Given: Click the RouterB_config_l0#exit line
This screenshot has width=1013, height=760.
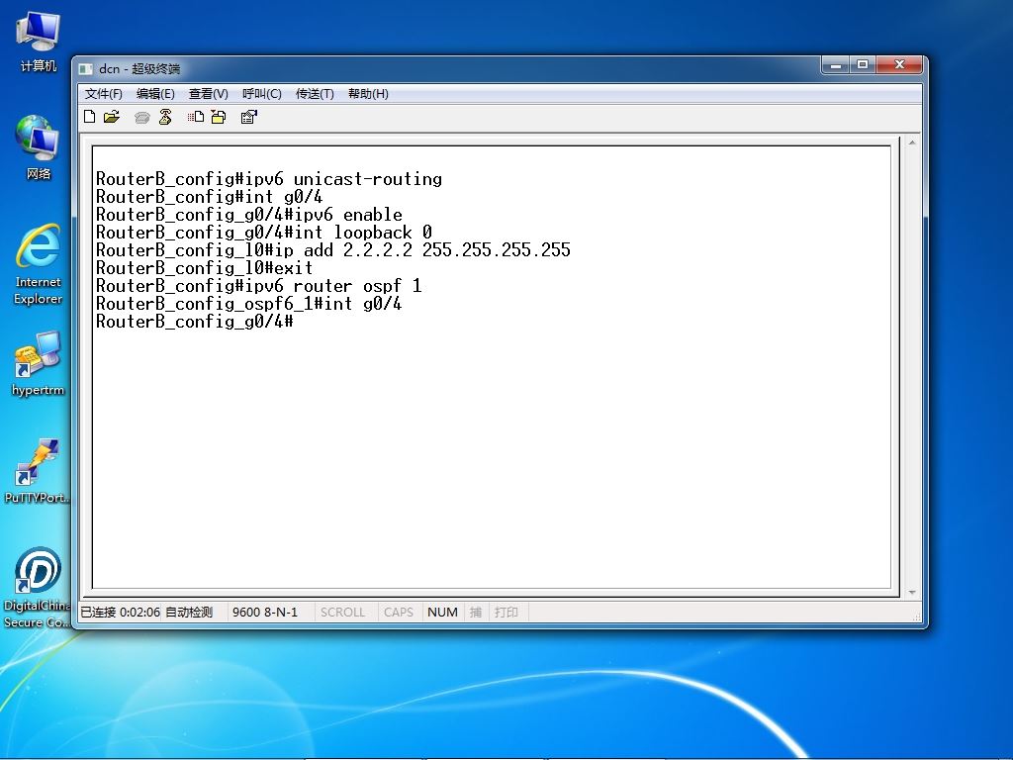Looking at the screenshot, I should [x=204, y=267].
